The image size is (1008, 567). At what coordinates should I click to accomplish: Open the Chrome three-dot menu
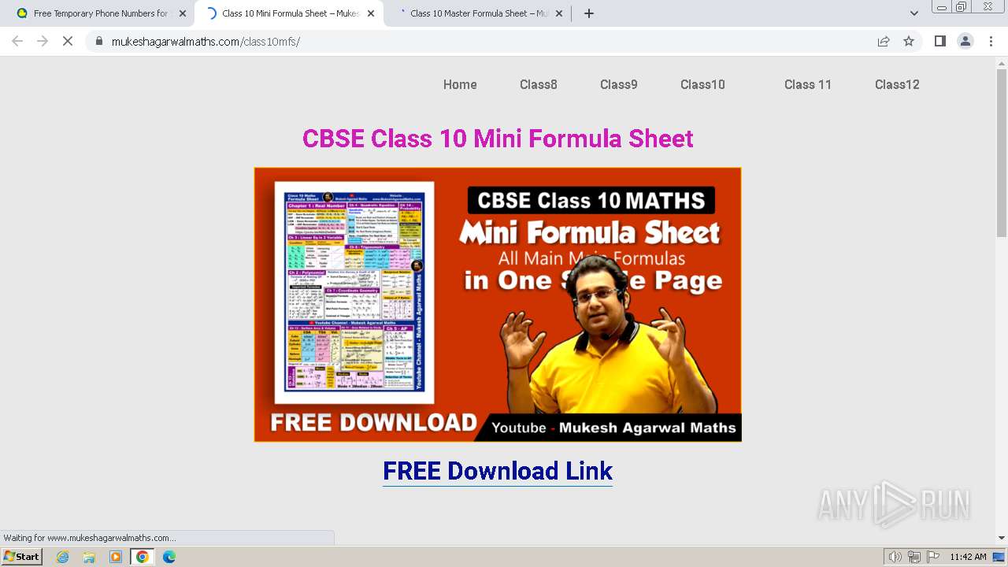tap(991, 41)
